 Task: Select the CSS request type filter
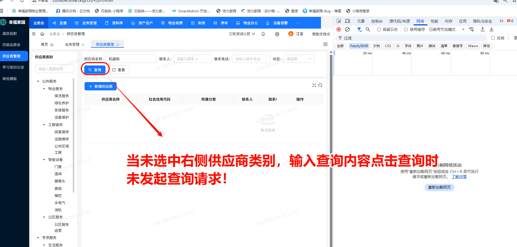(388, 46)
